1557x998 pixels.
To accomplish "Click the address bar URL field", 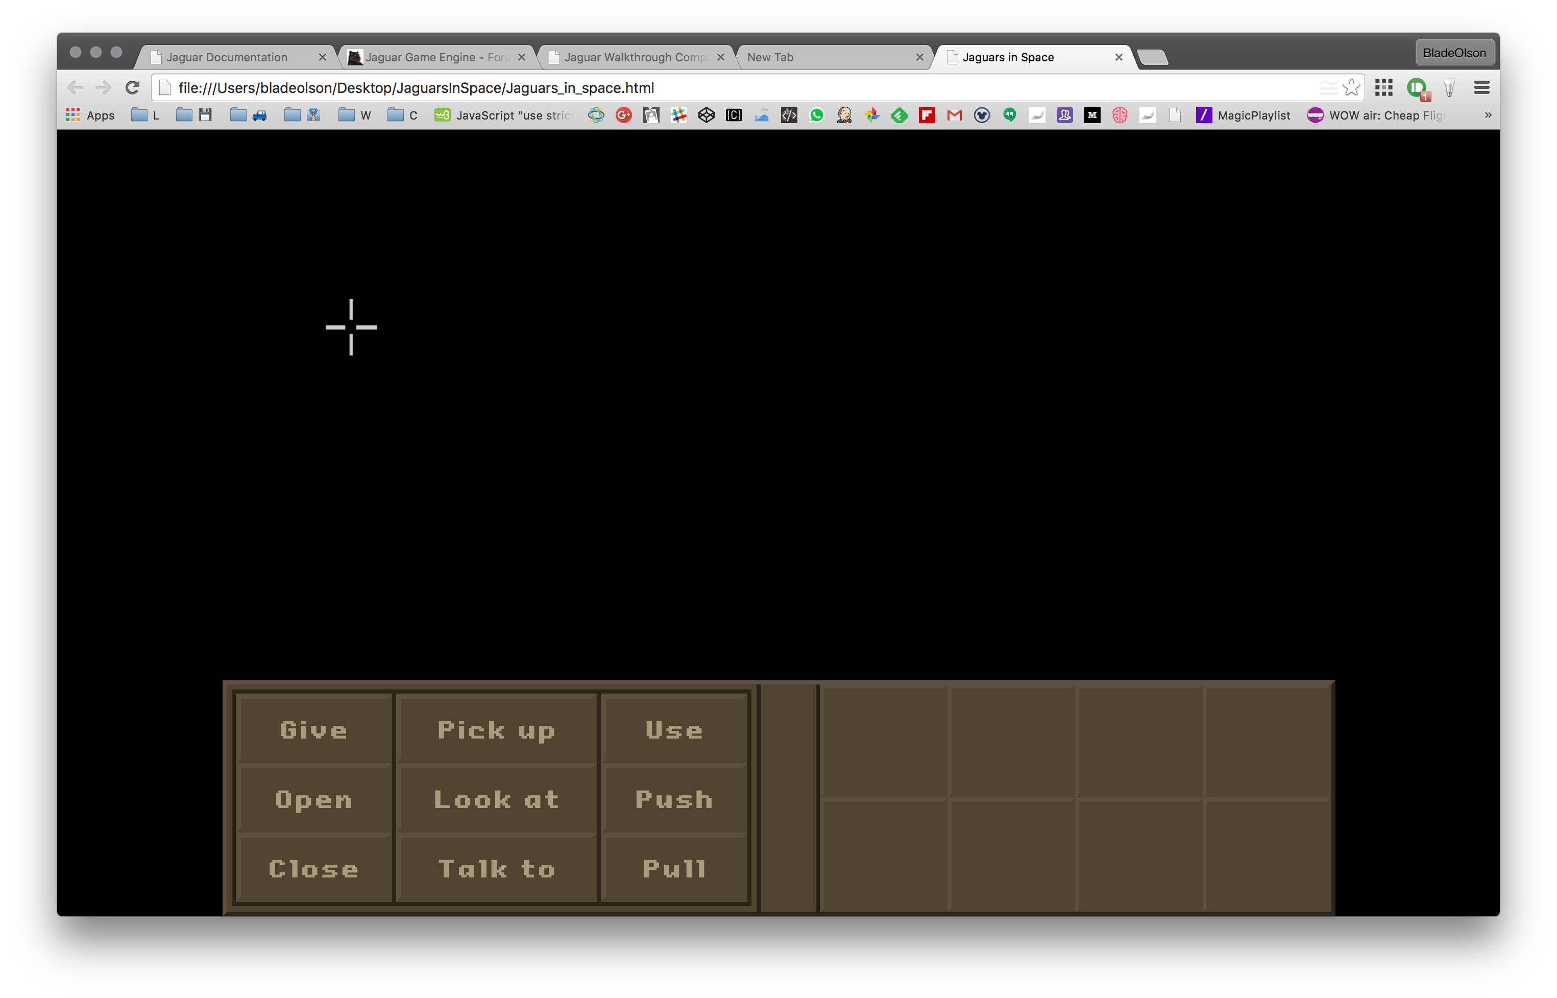I will tap(713, 87).
